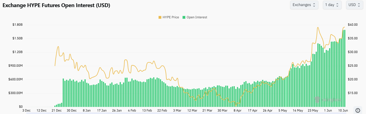
Task: Click the 3 Dec date label
Action: (x=26, y=110)
